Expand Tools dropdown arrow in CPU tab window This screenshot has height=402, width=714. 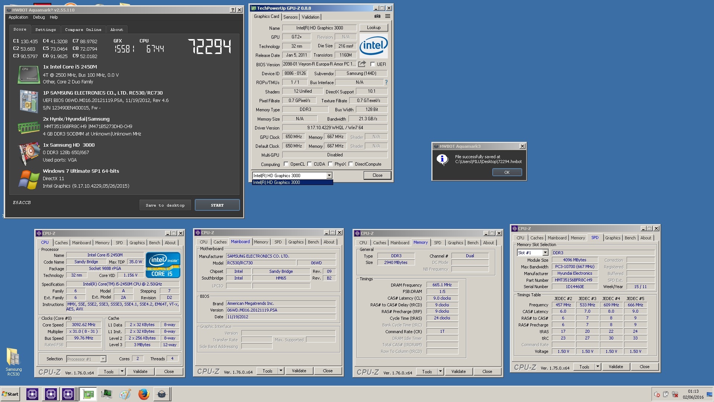click(x=122, y=371)
